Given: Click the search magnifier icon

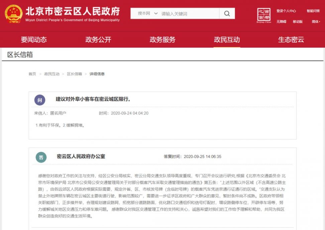Looking at the screenshot, I should tap(227, 14).
